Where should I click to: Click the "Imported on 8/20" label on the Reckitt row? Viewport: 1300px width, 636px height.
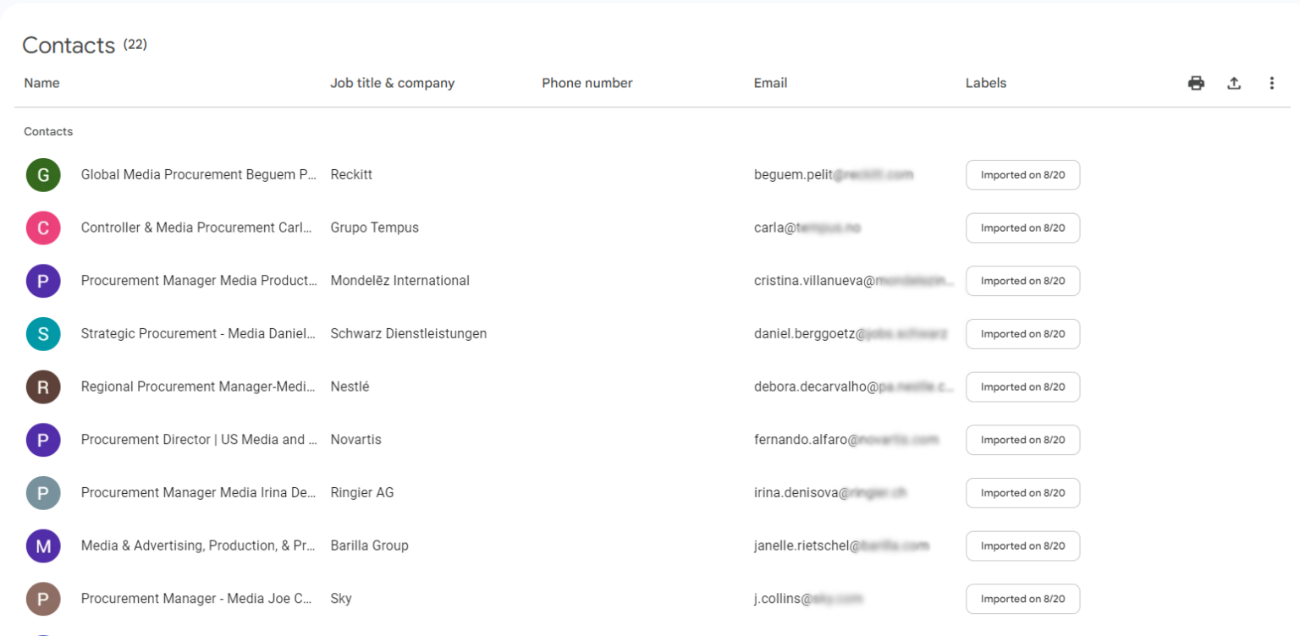1022,174
